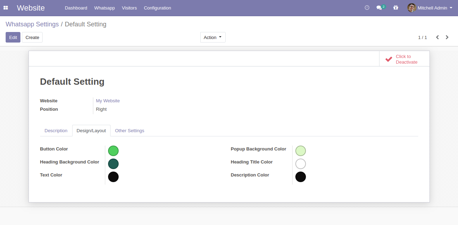Screen dimensions: 458x225
Task: Switch to the Description tab
Action: click(56, 130)
